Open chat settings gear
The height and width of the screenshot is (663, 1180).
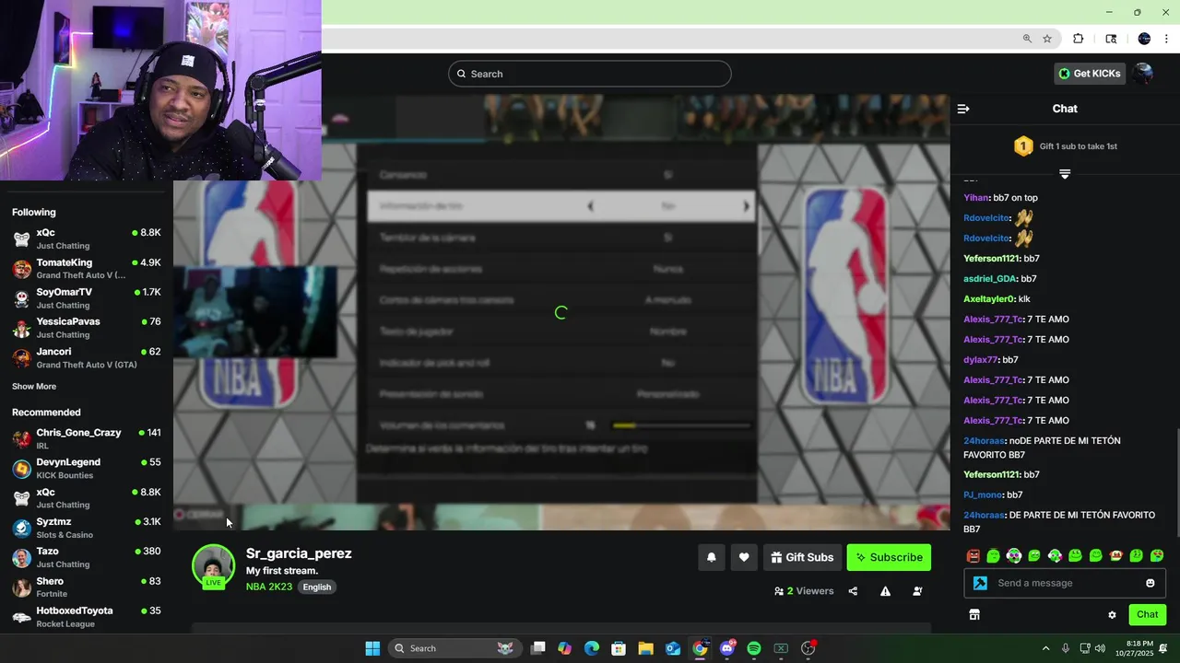click(x=1112, y=615)
